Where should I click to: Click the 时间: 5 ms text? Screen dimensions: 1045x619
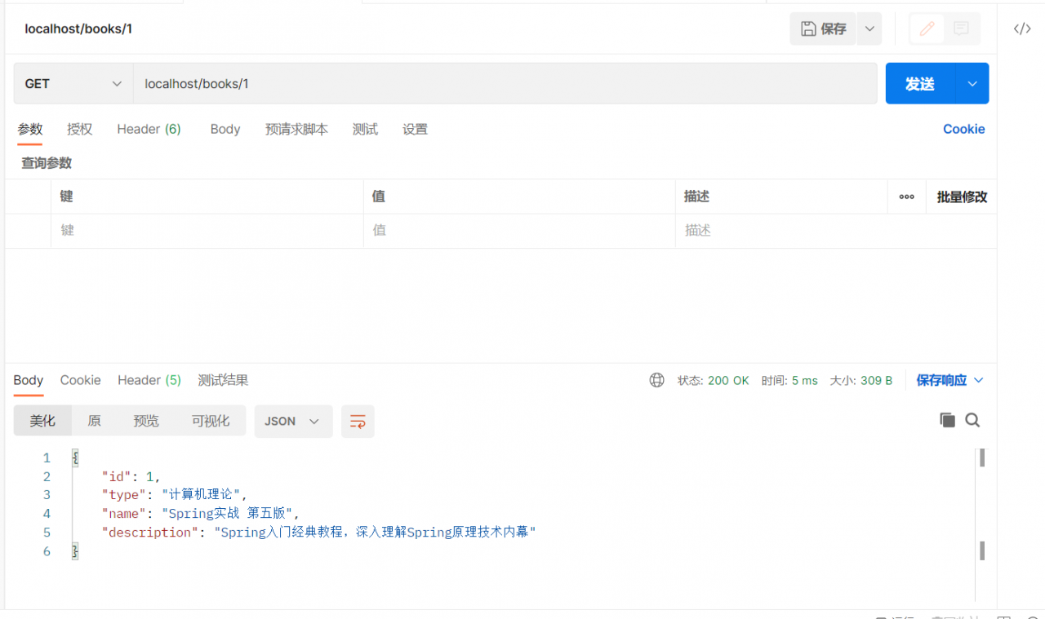789,380
